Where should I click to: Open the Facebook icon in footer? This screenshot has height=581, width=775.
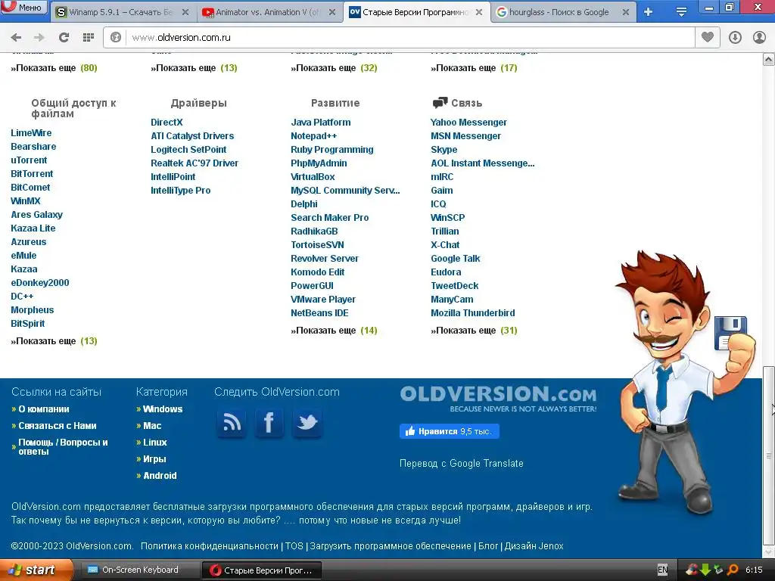click(x=269, y=422)
